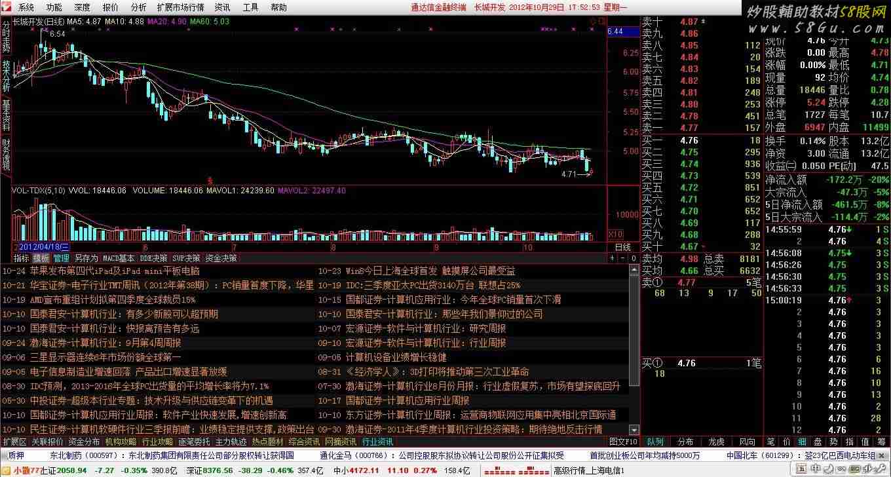
Task: Open the 报价 menu
Action: (x=110, y=7)
